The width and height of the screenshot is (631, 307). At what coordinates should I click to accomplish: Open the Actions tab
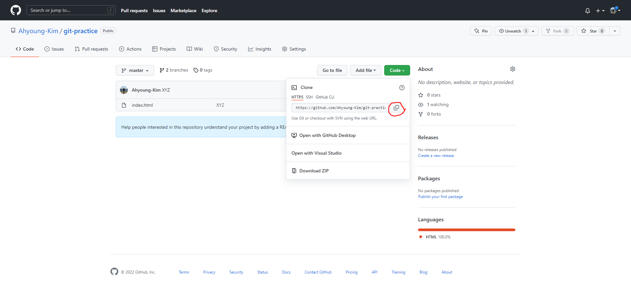pos(130,49)
